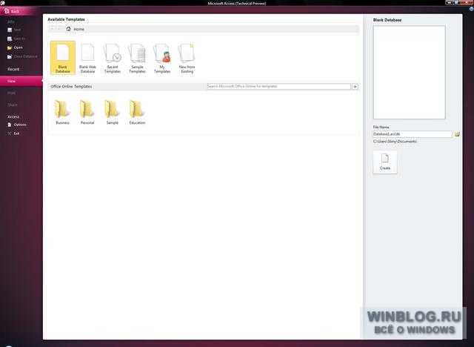
Task: Click the Blank Database preview thumbnail
Action: tap(409, 72)
